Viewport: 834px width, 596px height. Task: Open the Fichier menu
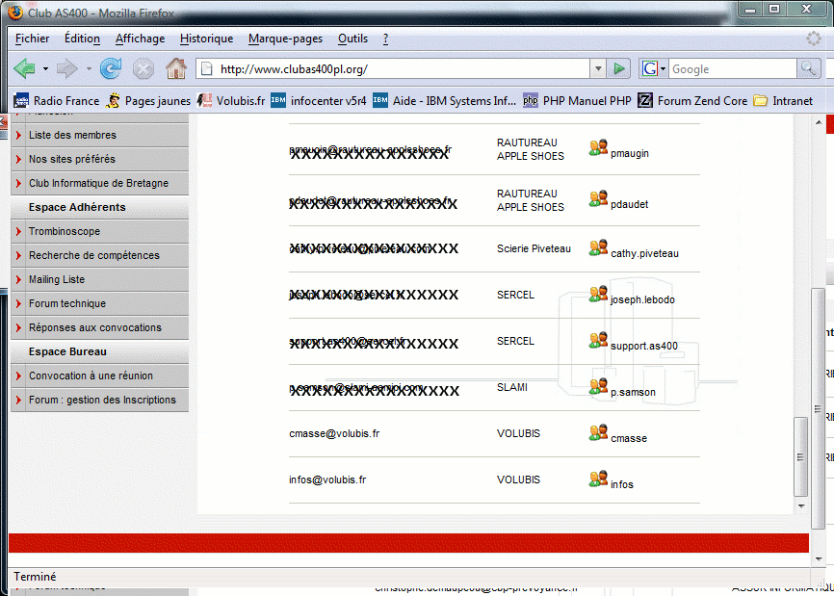(x=32, y=39)
